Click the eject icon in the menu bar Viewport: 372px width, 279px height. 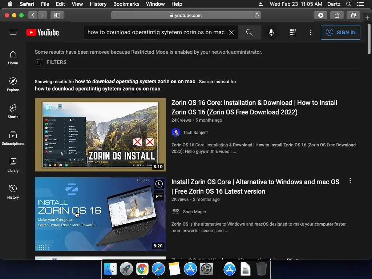click(x=260, y=4)
